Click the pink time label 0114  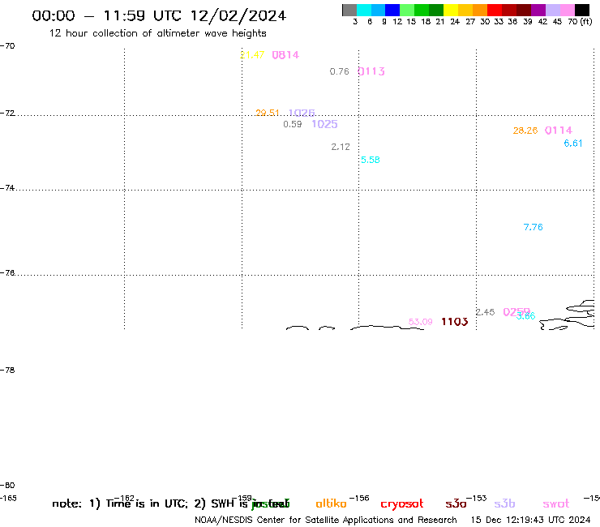pyautogui.click(x=559, y=130)
